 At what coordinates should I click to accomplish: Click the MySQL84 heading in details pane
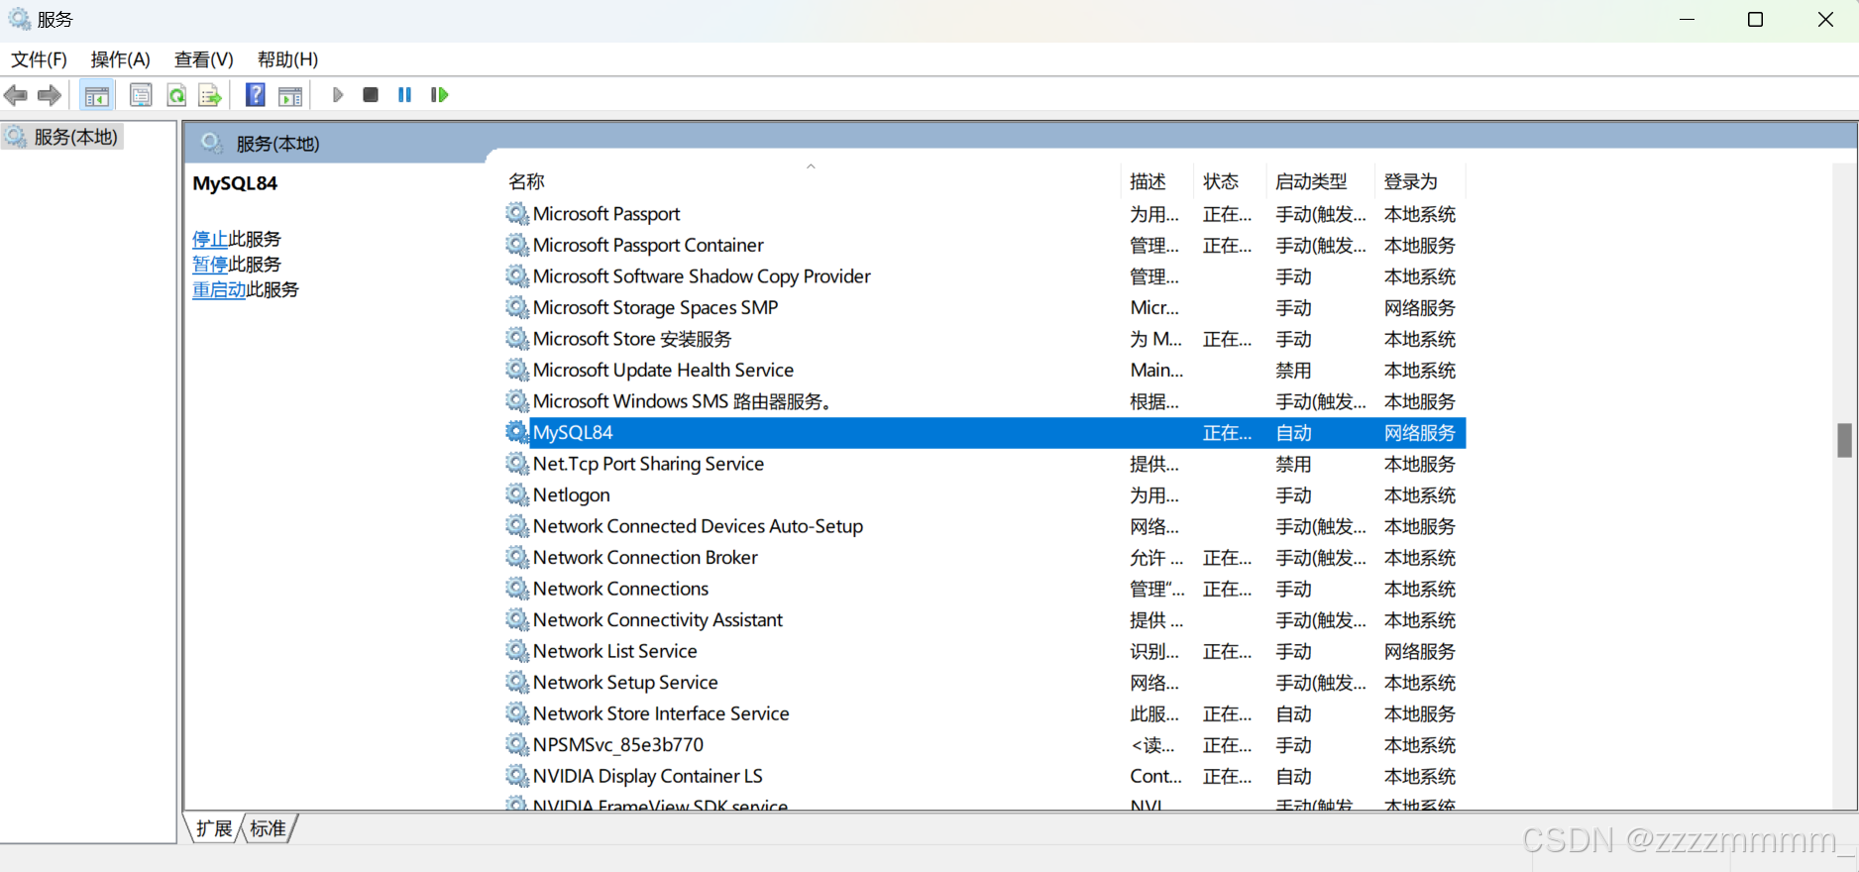(x=235, y=183)
